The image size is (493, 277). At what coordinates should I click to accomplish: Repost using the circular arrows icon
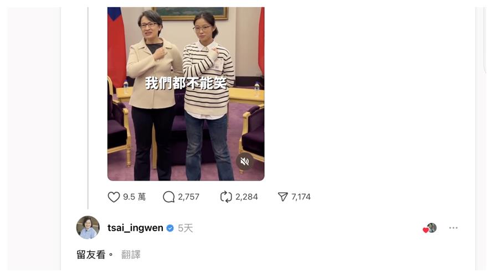(x=226, y=197)
